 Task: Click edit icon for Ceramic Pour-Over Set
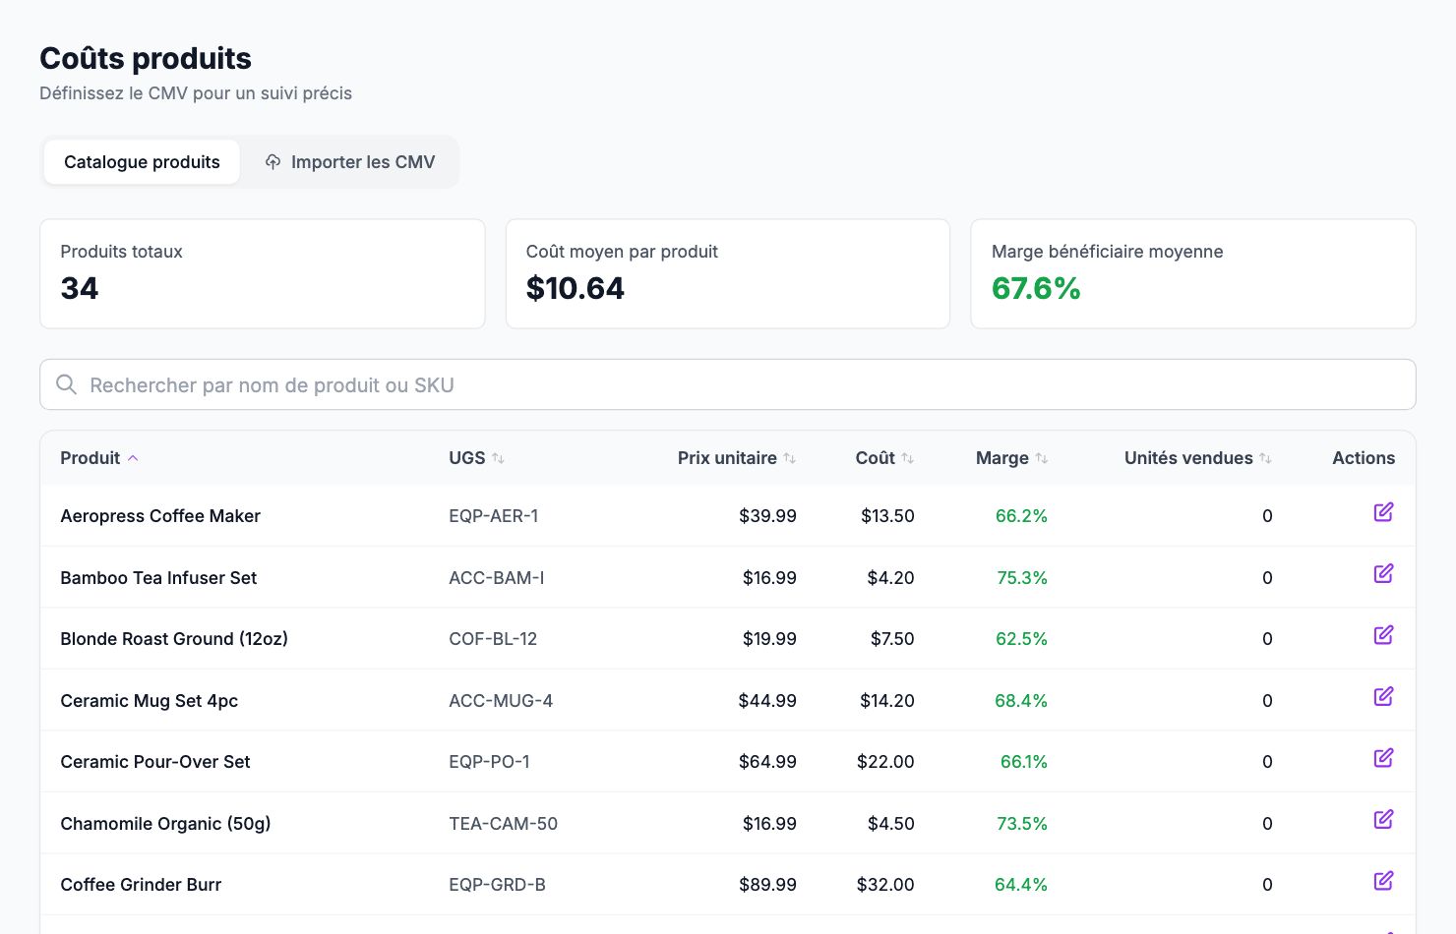[x=1383, y=758]
